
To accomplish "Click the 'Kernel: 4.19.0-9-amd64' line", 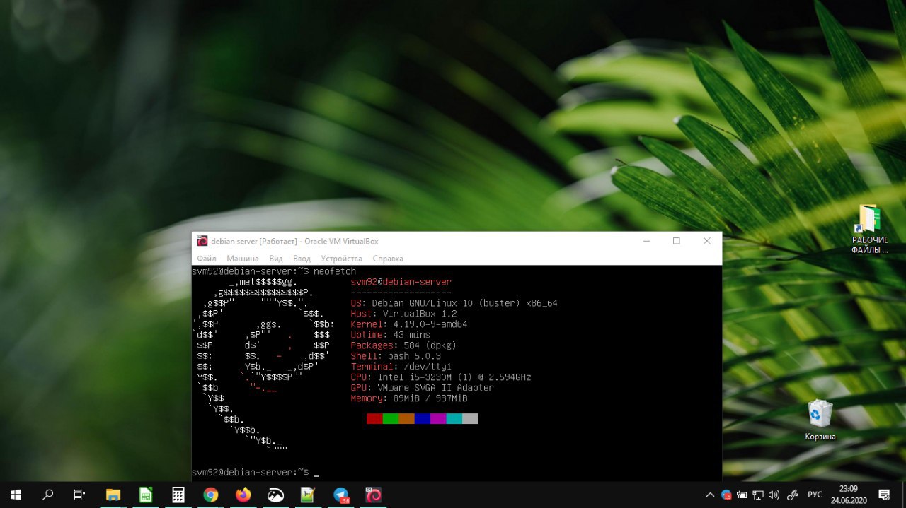I will click(409, 324).
